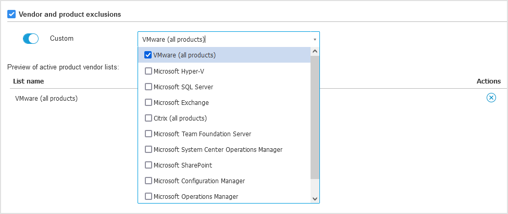Screen dimensions: 508x214
Task: Check Microsoft Configuration Manager option
Action: click(148, 181)
